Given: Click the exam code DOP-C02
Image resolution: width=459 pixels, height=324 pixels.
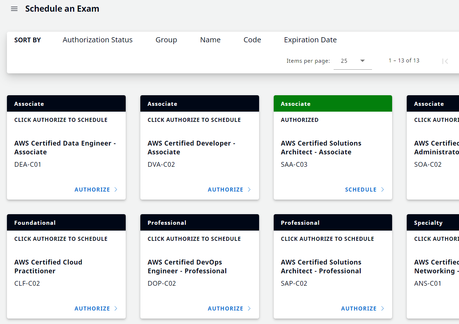Looking at the screenshot, I should coord(162,283).
